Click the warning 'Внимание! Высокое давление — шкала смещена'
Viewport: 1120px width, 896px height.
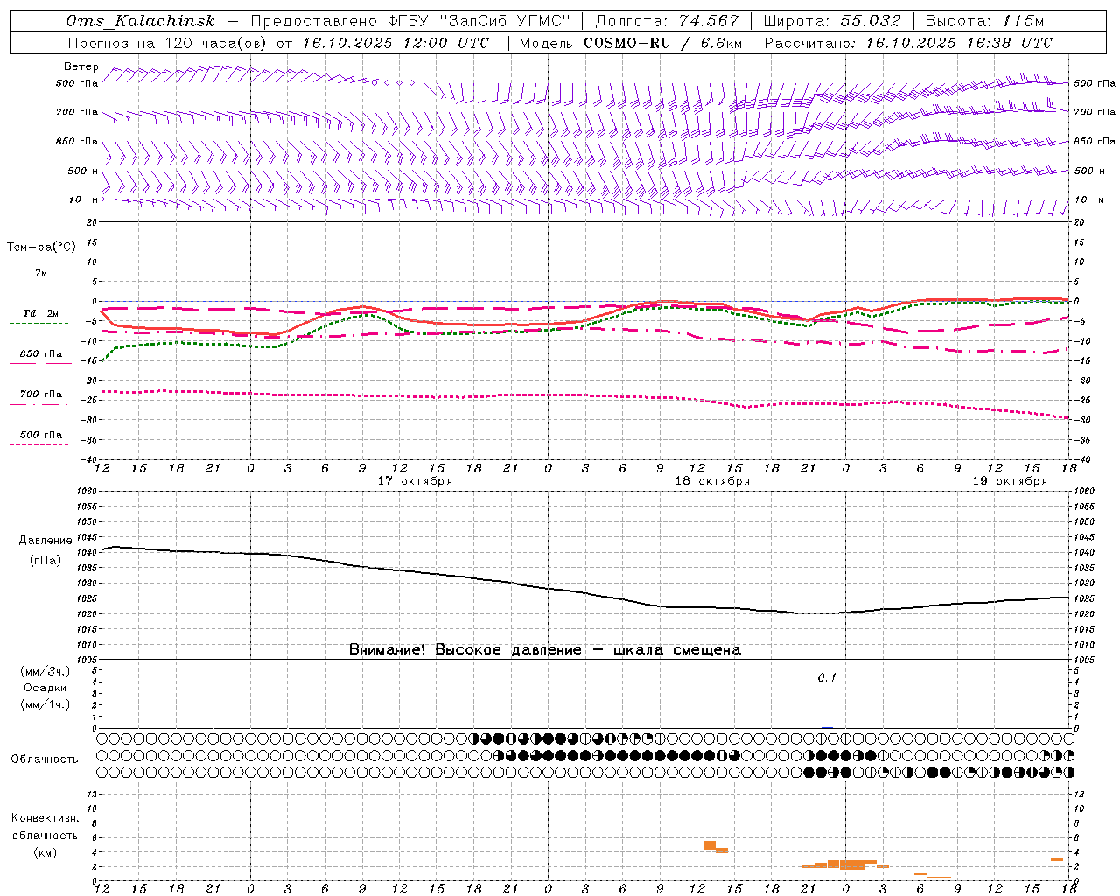[x=545, y=650]
